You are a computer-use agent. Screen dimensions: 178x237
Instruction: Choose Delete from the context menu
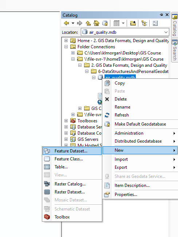121,99
